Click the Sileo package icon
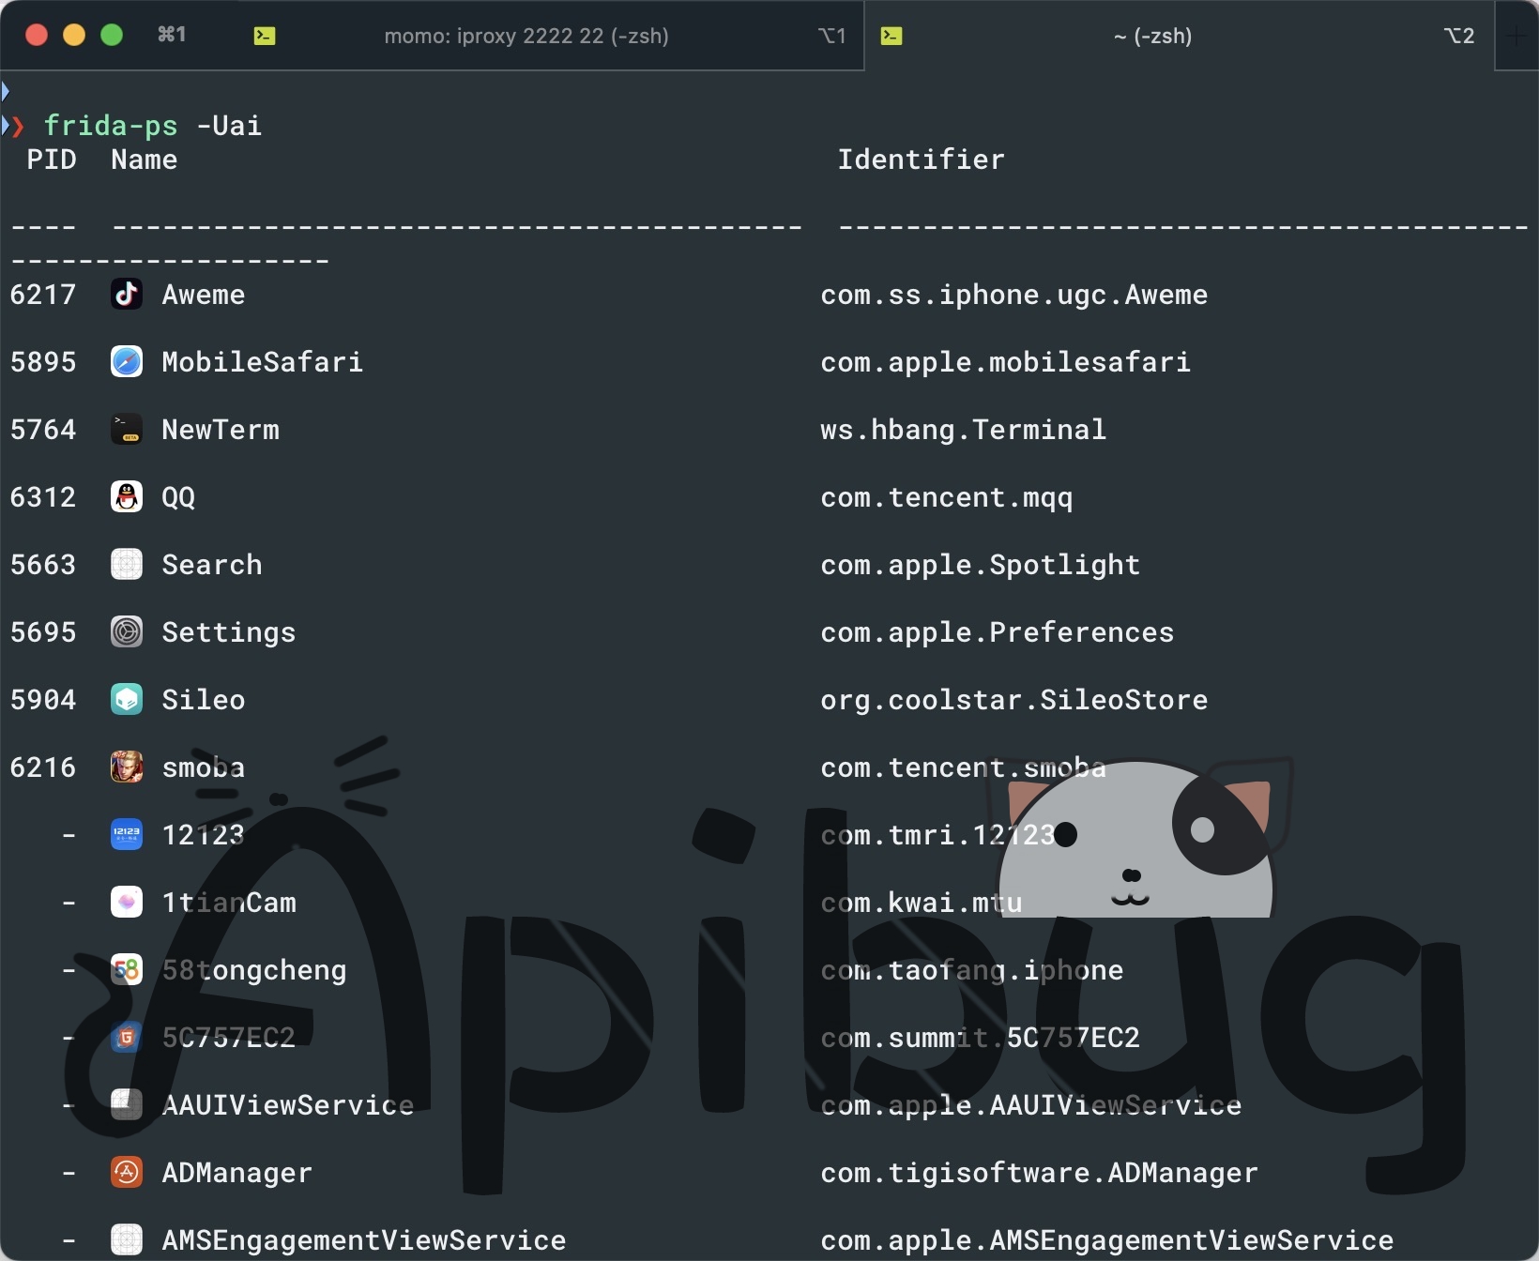The width and height of the screenshot is (1539, 1261). click(127, 700)
